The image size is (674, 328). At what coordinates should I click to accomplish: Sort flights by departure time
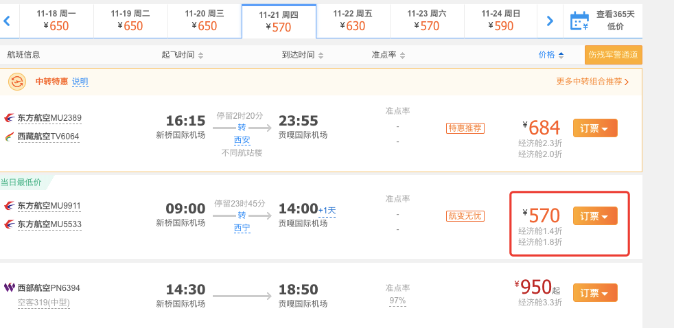tap(183, 55)
